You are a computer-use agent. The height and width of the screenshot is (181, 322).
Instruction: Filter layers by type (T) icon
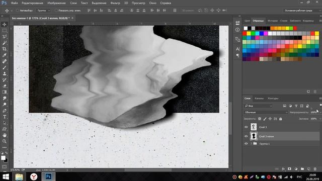(x=296, y=106)
